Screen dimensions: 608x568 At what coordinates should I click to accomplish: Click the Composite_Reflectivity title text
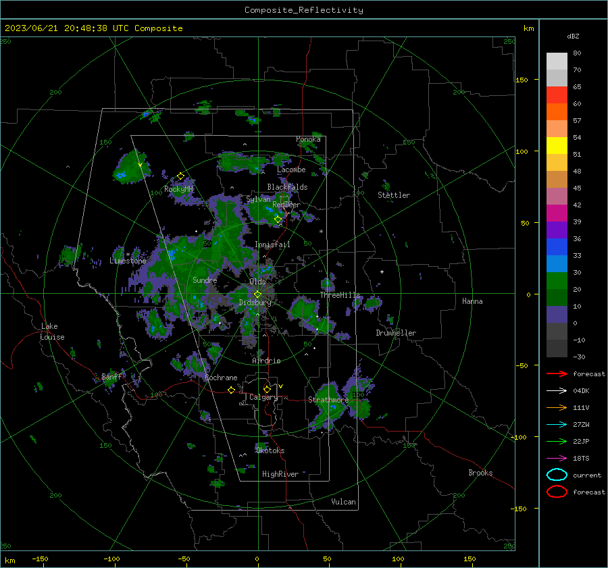(x=303, y=10)
